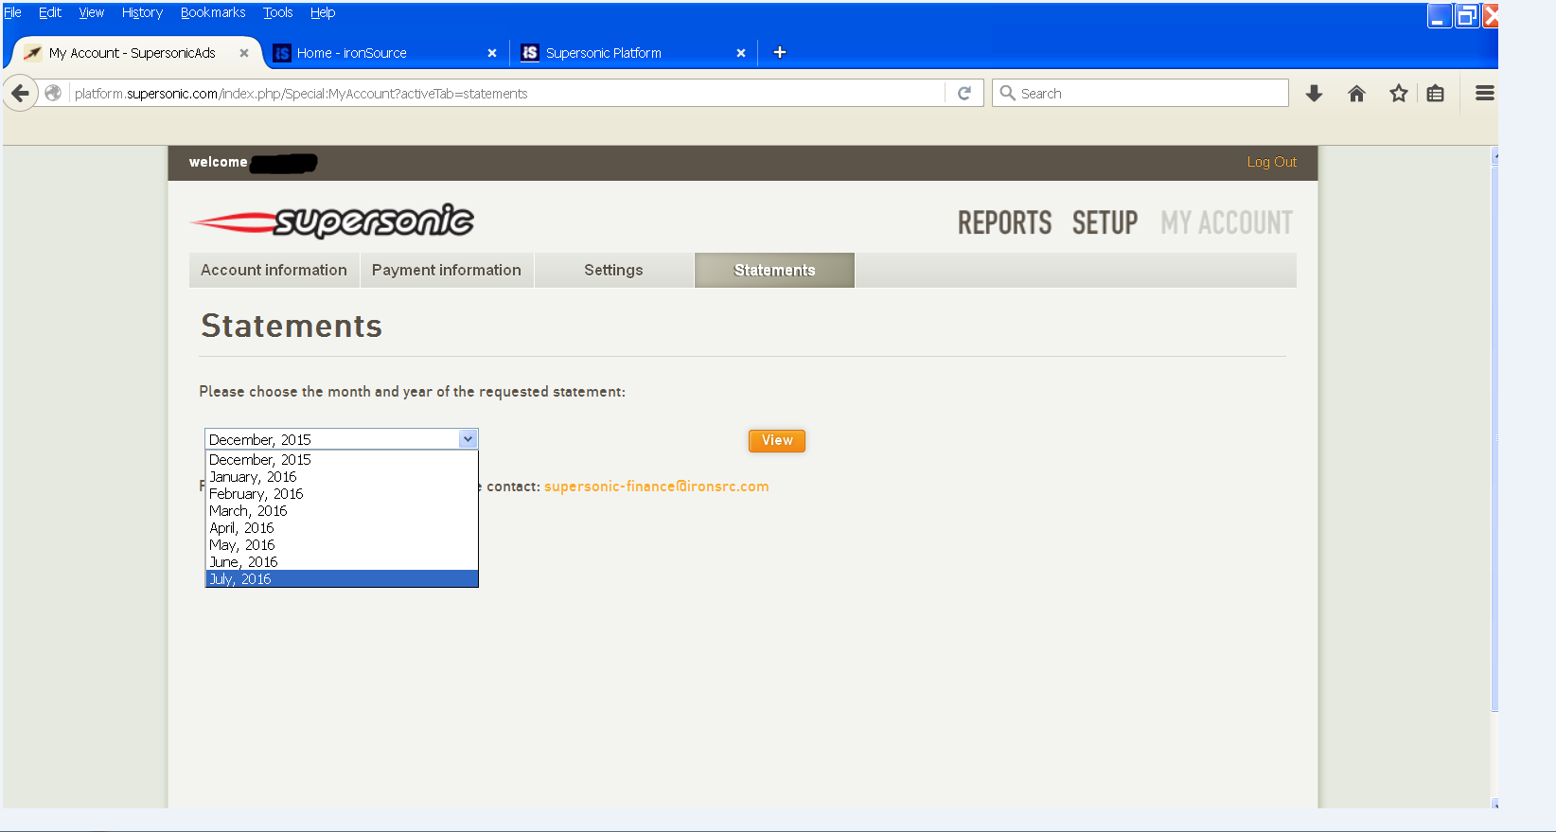Click the Log Out link
This screenshot has width=1556, height=832.
point(1271,162)
